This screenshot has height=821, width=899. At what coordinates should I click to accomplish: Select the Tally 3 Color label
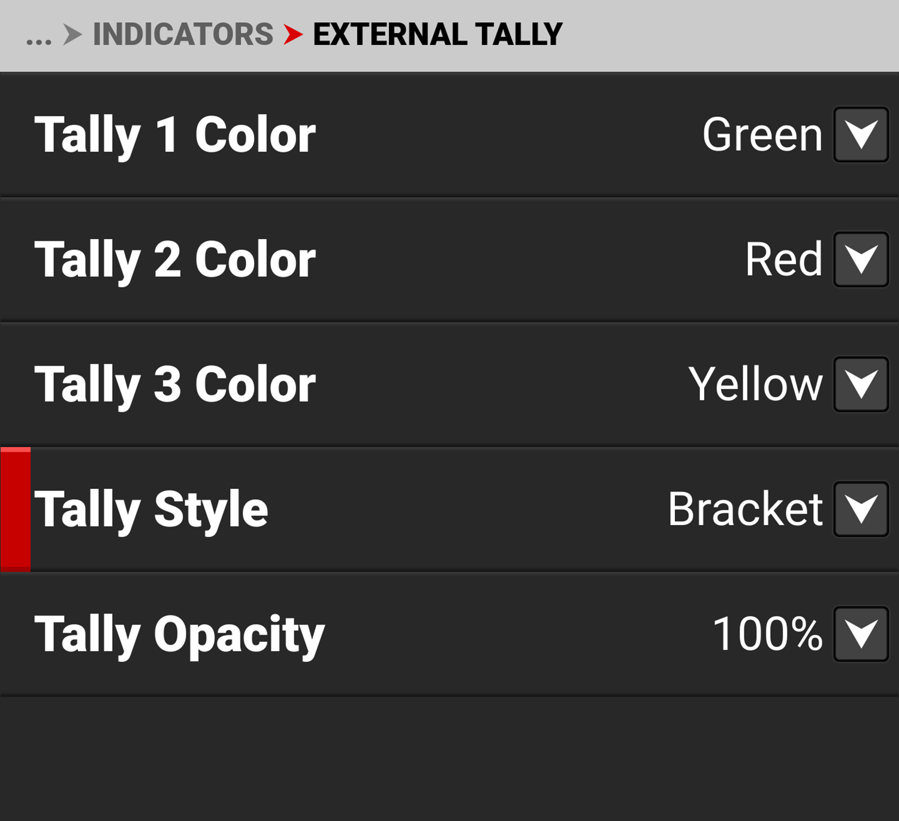pos(175,385)
